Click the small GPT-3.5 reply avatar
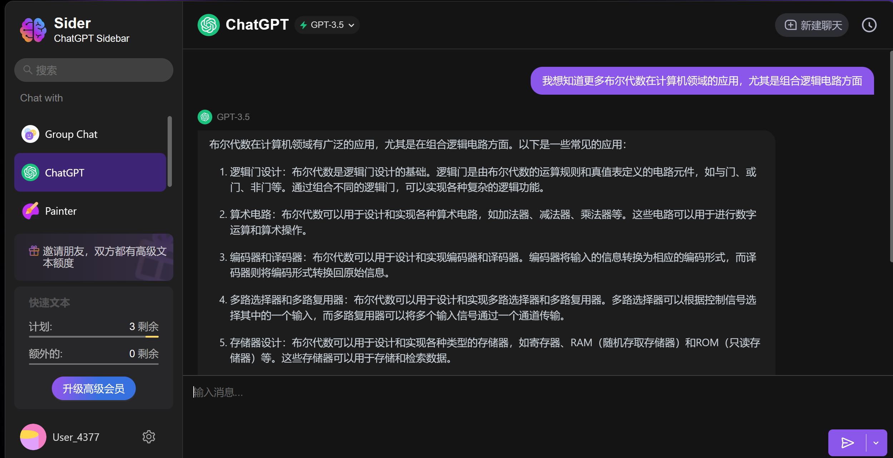 205,117
